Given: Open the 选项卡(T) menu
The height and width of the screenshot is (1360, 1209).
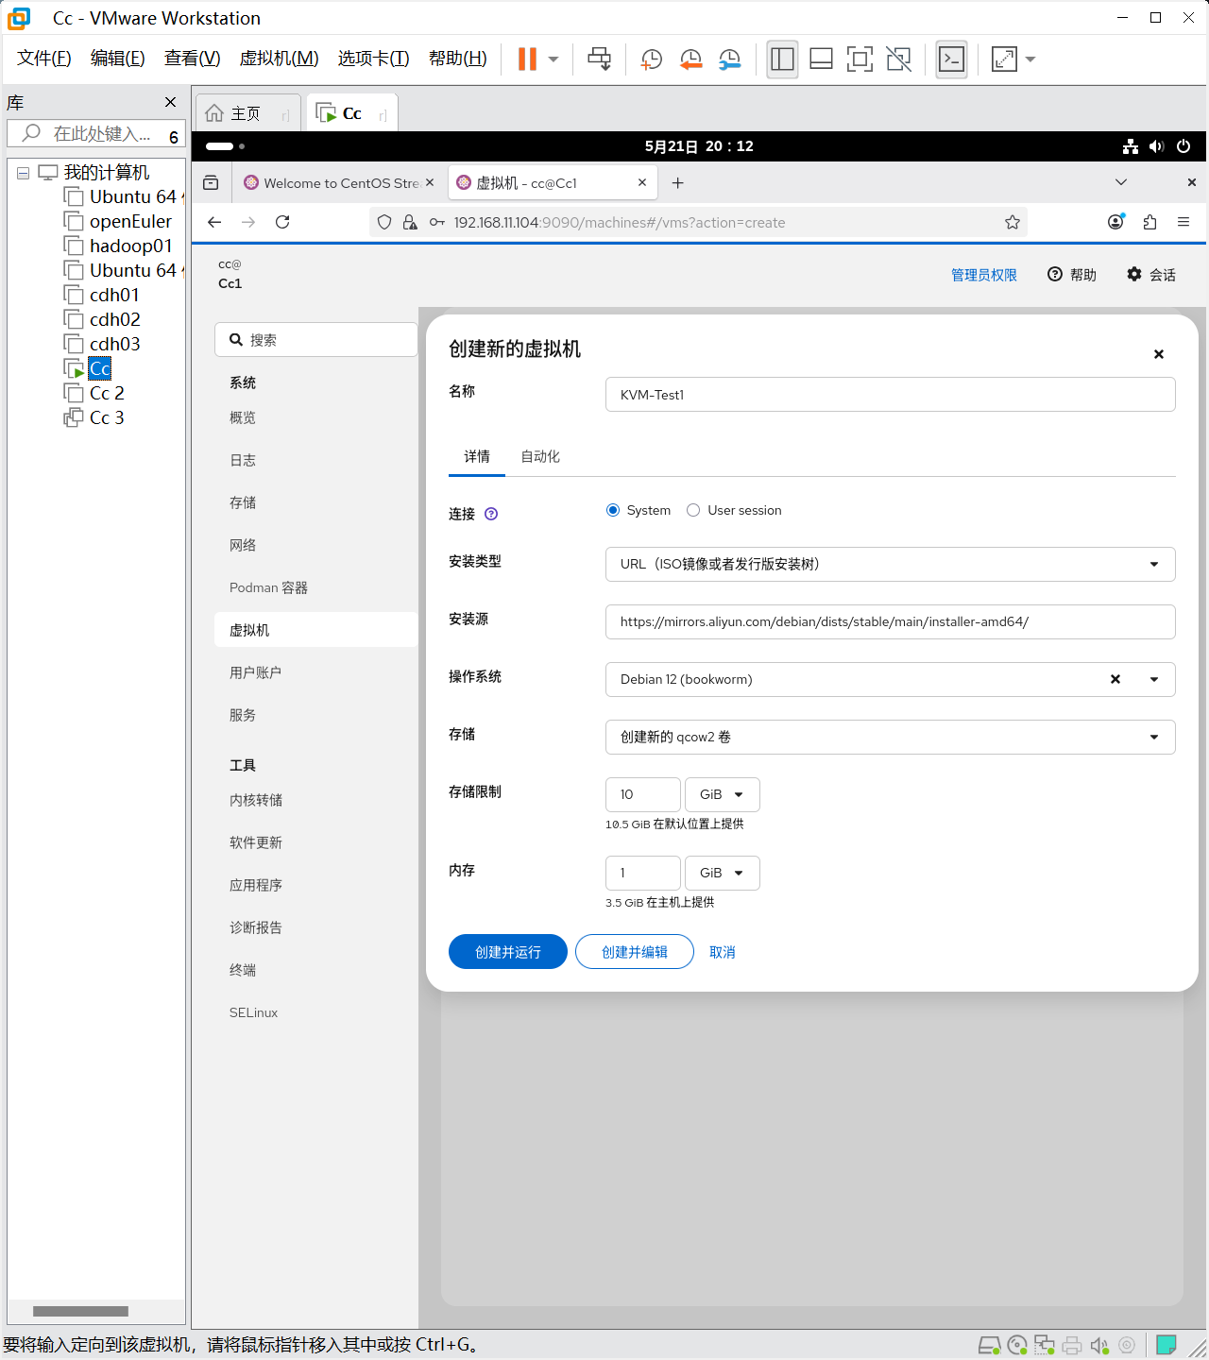Looking at the screenshot, I should tap(373, 59).
